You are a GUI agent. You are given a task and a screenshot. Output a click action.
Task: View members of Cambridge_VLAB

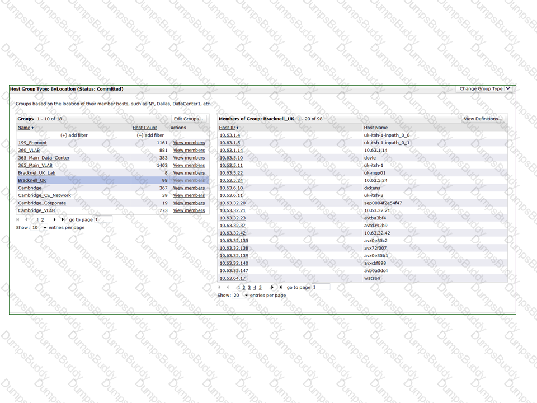(189, 211)
